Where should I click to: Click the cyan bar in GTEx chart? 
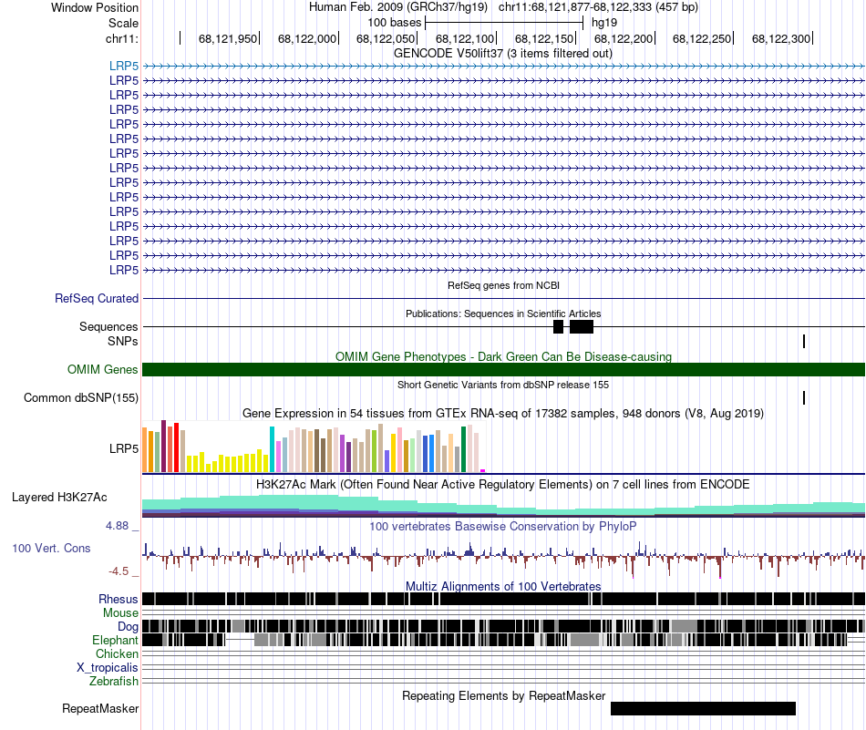pos(272,449)
